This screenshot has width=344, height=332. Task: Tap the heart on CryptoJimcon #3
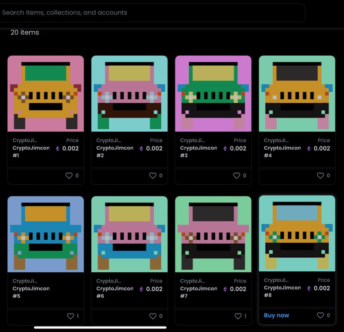[236, 175]
